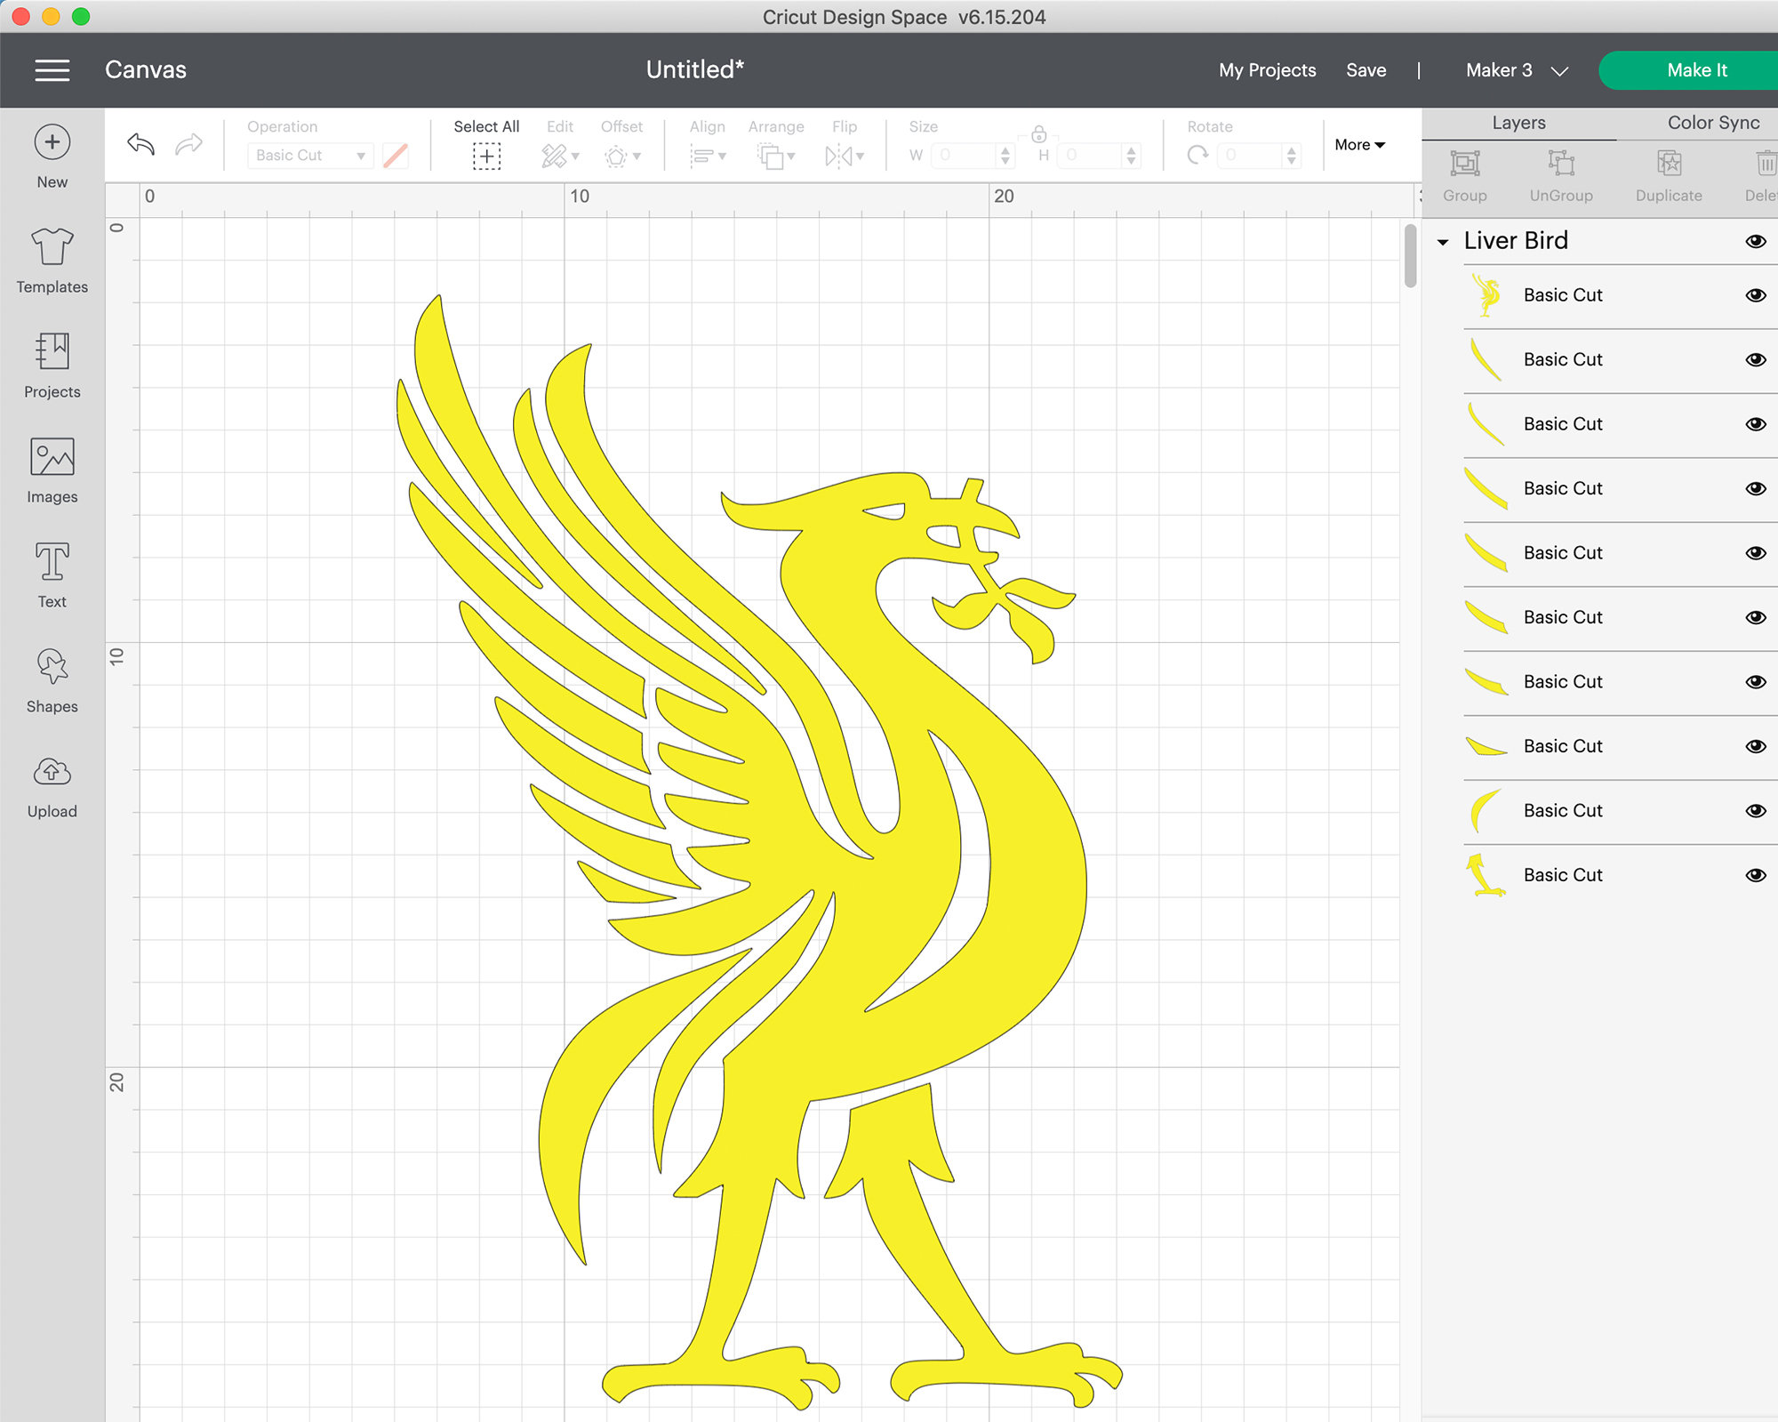This screenshot has width=1778, height=1422.
Task: Open the Maker 3 machine dropdown
Action: tap(1517, 70)
